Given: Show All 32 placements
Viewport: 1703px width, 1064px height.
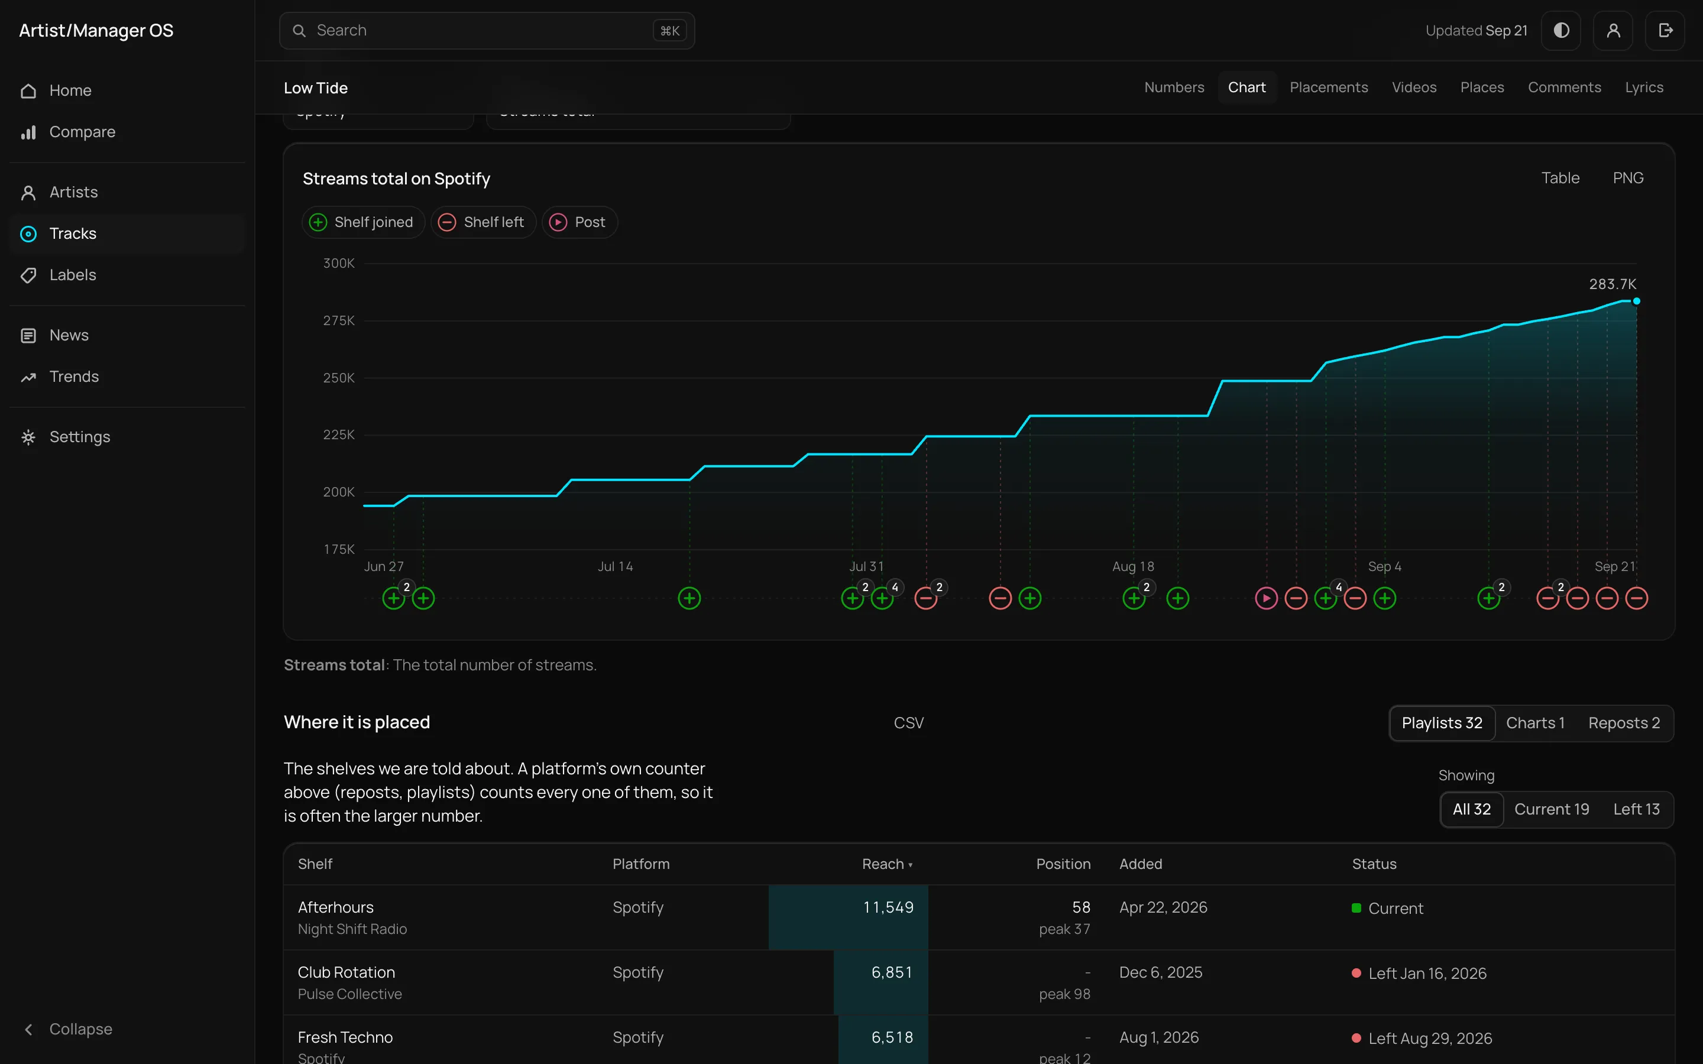Looking at the screenshot, I should pyautogui.click(x=1471, y=810).
